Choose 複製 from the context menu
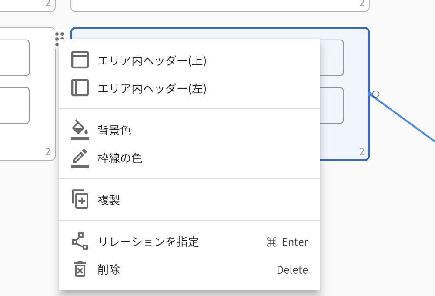Image resolution: width=435 pixels, height=296 pixels. point(190,200)
